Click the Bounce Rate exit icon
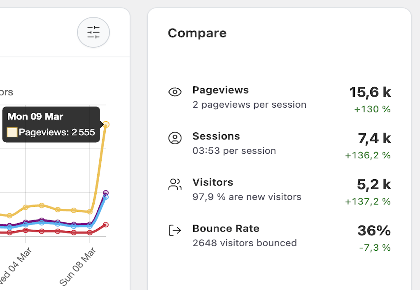 175,230
